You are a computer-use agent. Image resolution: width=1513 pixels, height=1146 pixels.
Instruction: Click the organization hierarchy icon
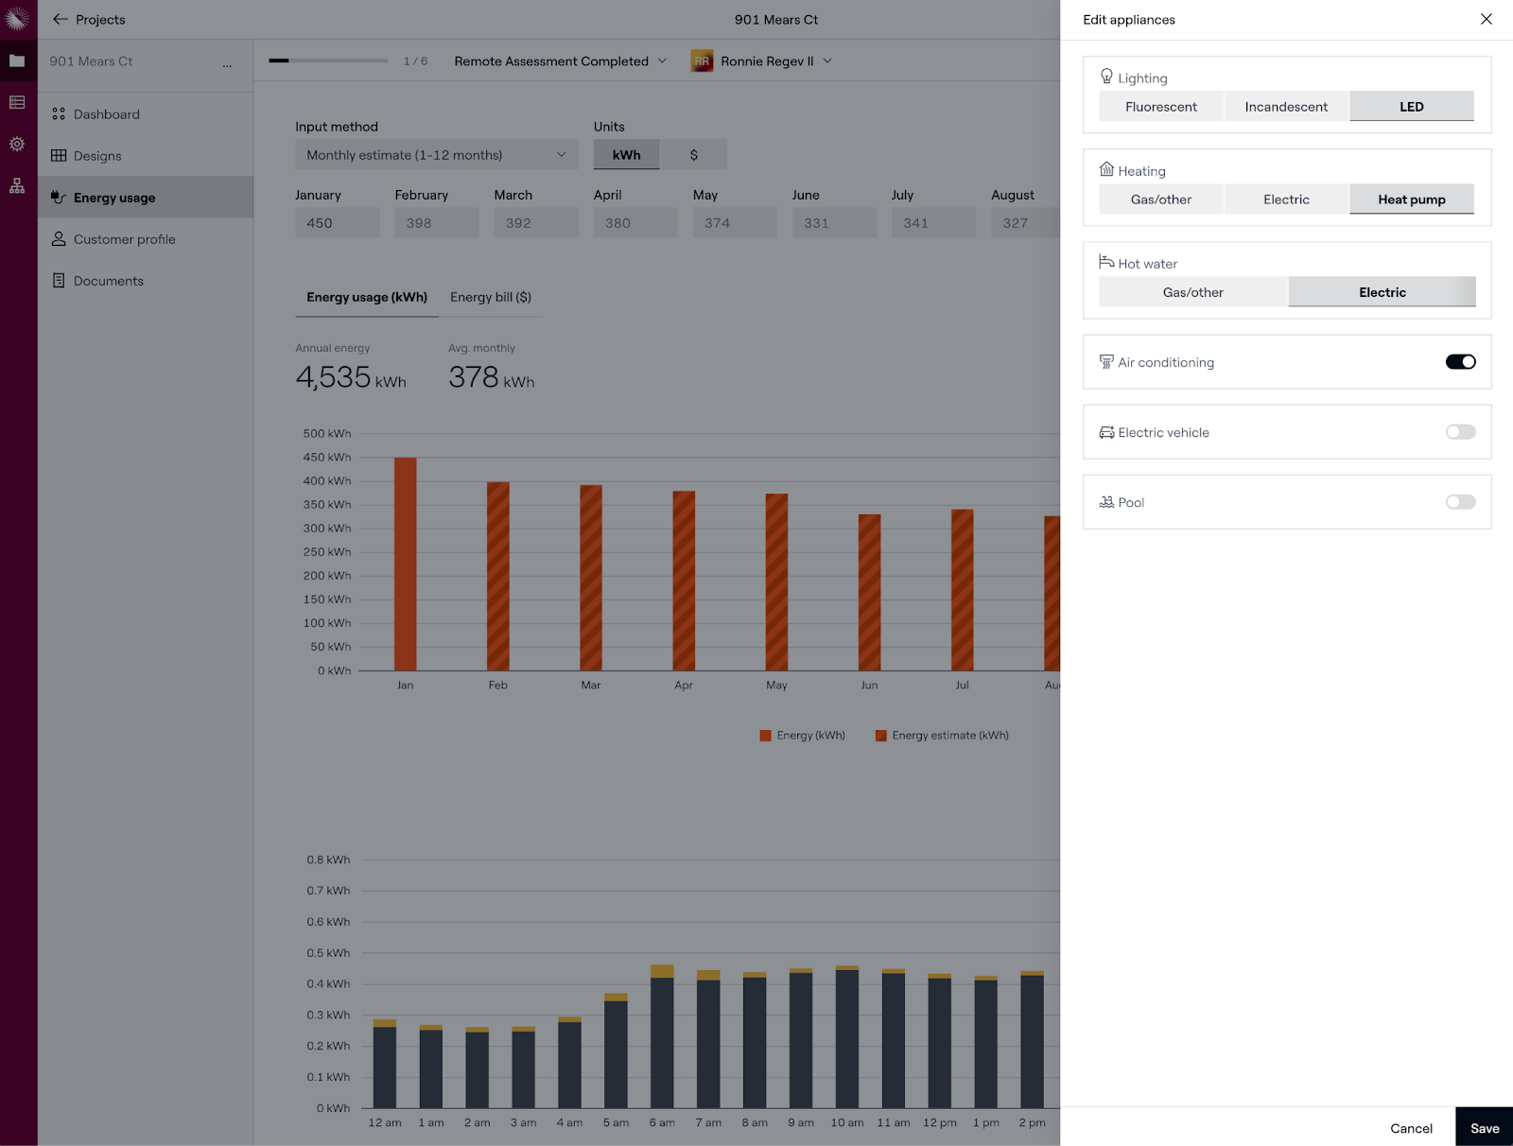coord(17,186)
